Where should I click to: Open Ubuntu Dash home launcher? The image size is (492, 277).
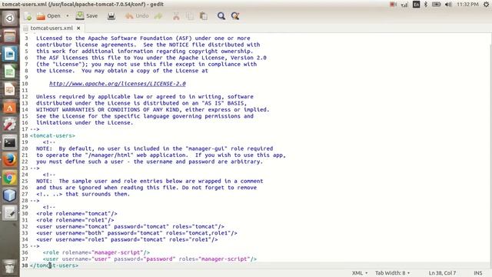coord(10,18)
